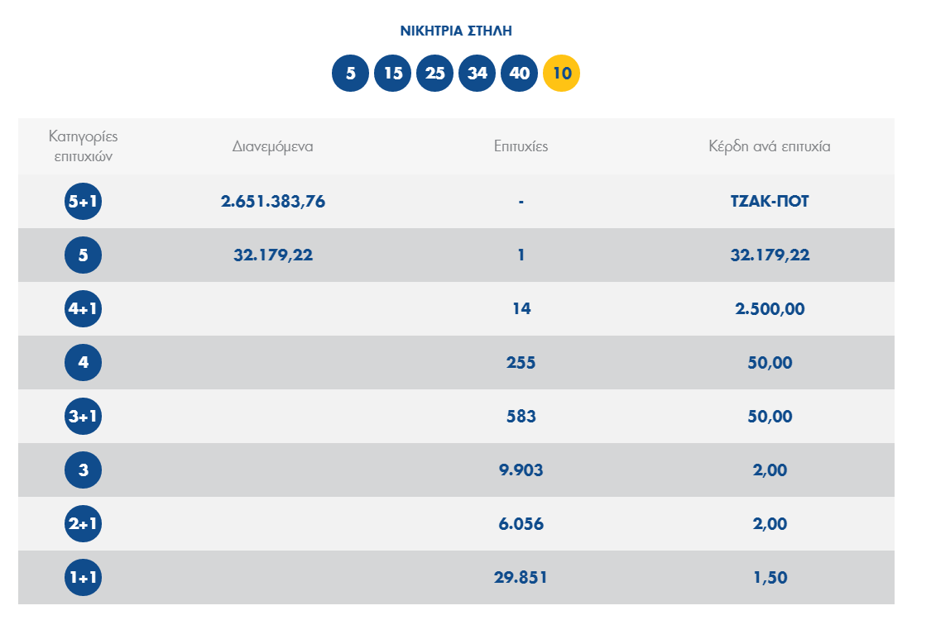931x620 pixels.
Task: Click the ΤΖΑΚ-ΠΟΤ jackpot text
Action: click(x=770, y=202)
